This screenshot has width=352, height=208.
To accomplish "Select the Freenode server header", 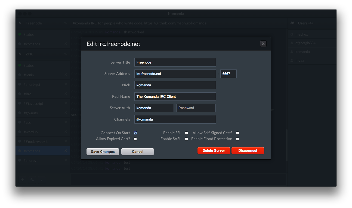I will pyautogui.click(x=43, y=23).
